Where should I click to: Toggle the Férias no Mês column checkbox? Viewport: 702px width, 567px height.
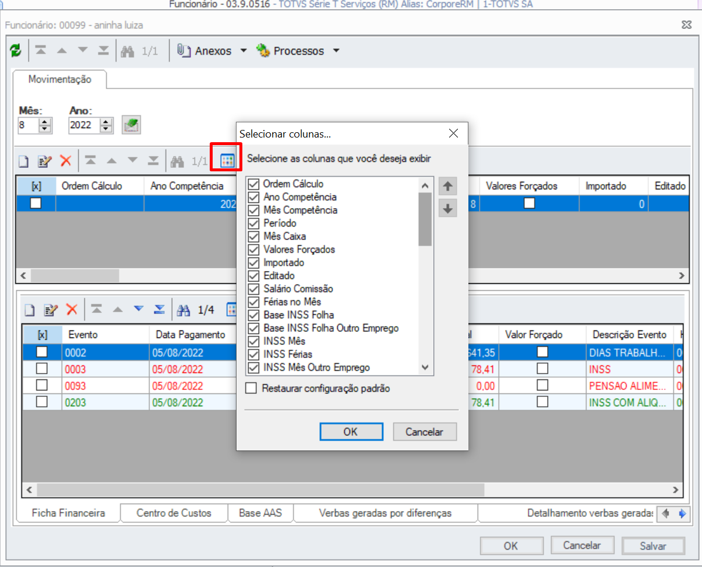coord(253,302)
